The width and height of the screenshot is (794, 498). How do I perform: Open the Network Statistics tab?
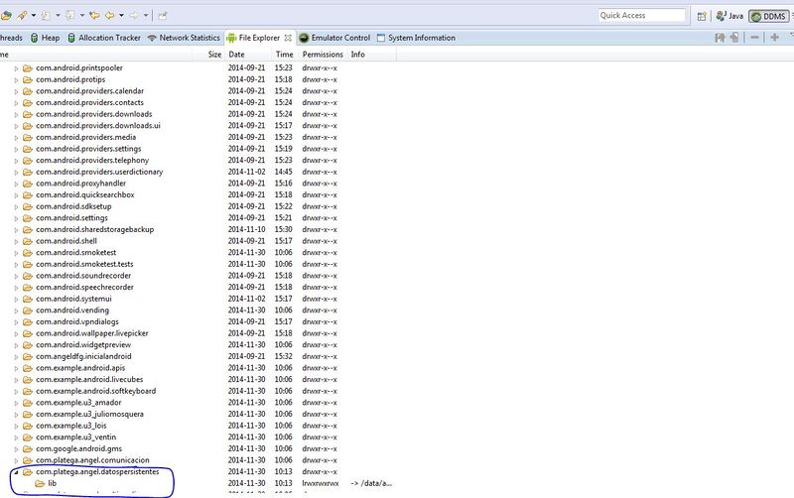(184, 38)
